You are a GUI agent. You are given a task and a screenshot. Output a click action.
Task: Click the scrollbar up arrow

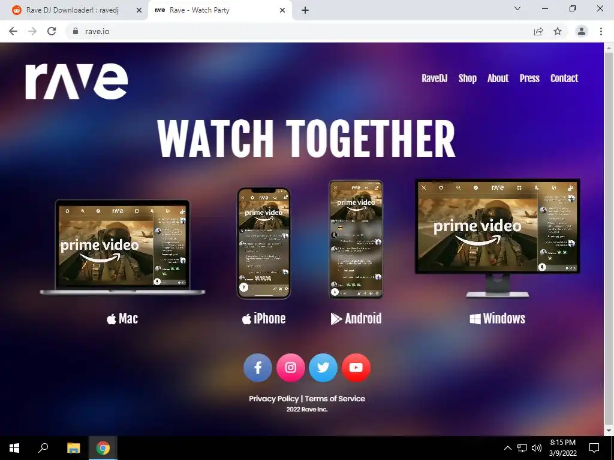[609, 47]
